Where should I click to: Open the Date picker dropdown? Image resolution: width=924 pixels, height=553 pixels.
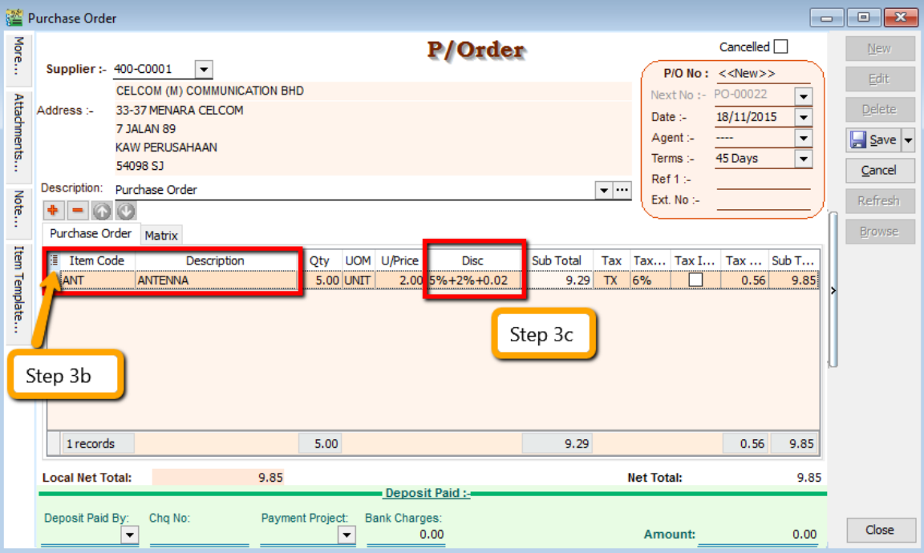(x=804, y=117)
